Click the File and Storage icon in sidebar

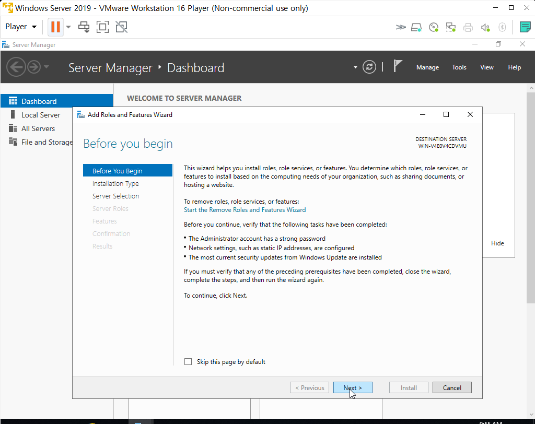tap(13, 142)
